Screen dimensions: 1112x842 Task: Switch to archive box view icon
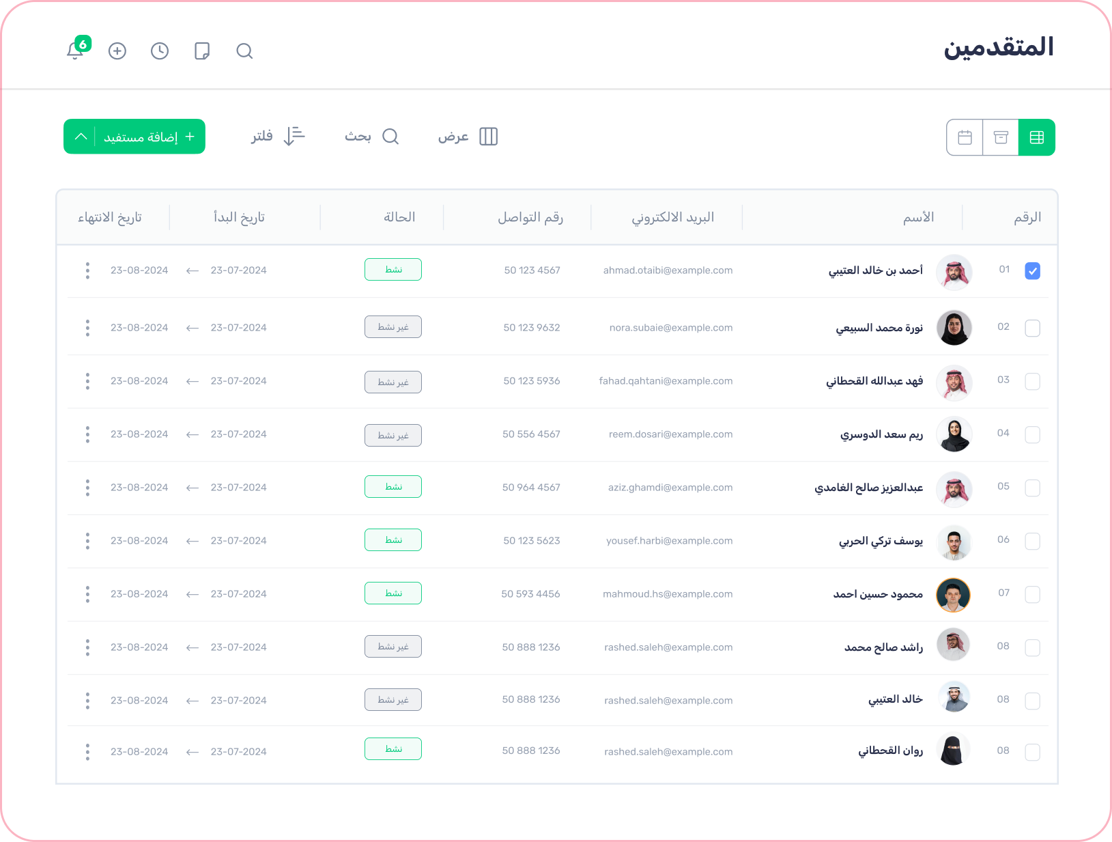point(1001,137)
